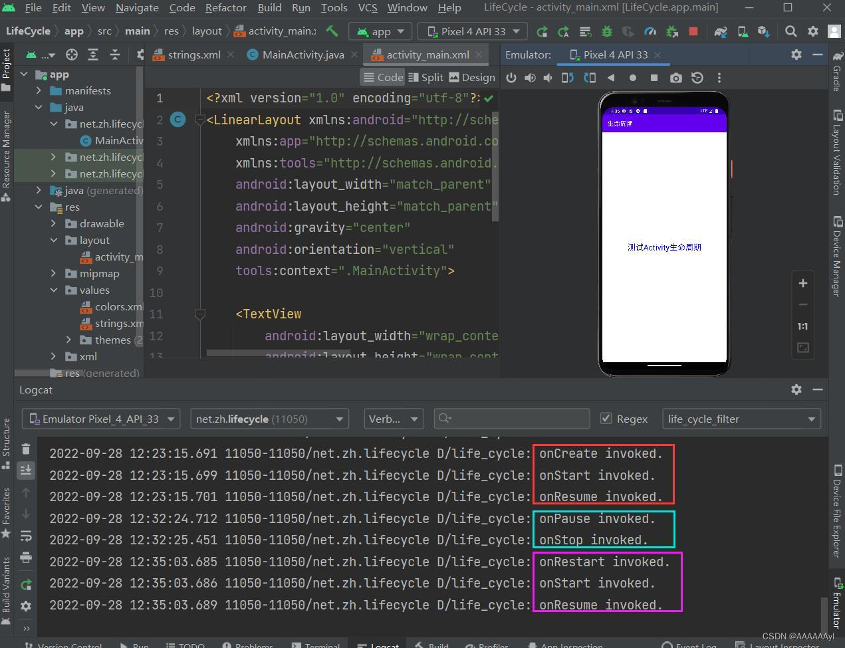
Task: Open the life_cycle_filter dropdown
Action: (x=741, y=419)
